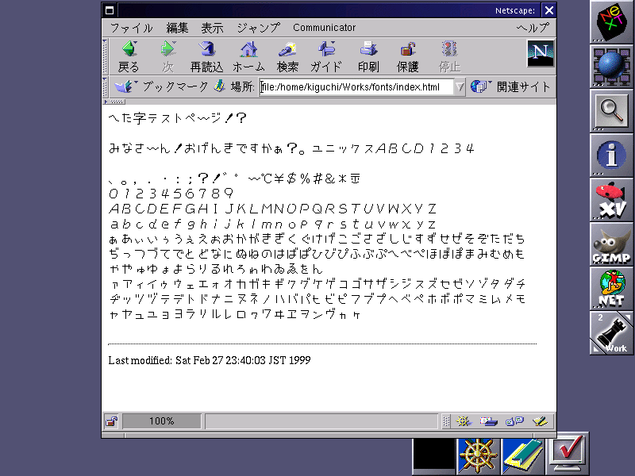Click the Work workspace chess icon

click(x=611, y=333)
